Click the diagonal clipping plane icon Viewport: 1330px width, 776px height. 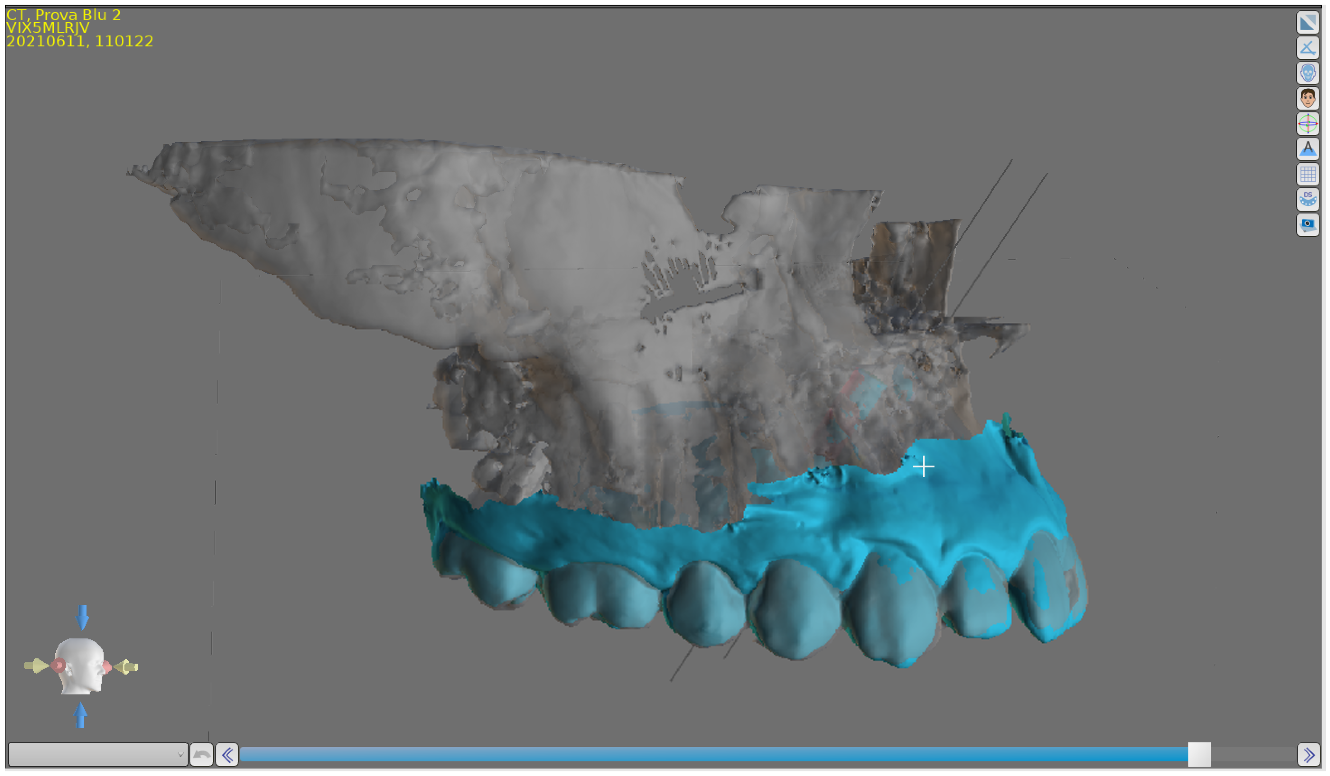[x=1307, y=23]
